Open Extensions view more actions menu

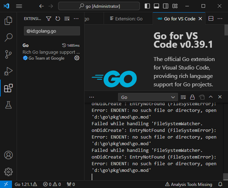coord(76,19)
